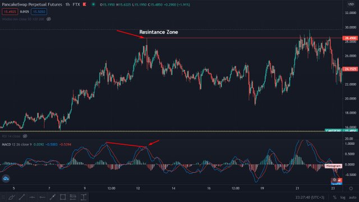Select the rectangle drawing tool
359x202 pixels.
pos(63,197)
